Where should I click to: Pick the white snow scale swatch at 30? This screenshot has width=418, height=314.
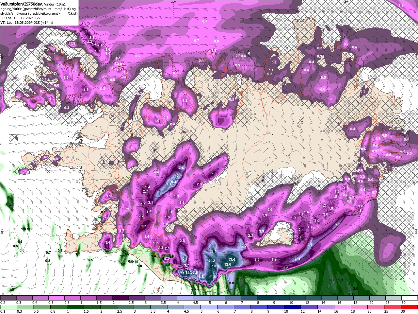410,298
